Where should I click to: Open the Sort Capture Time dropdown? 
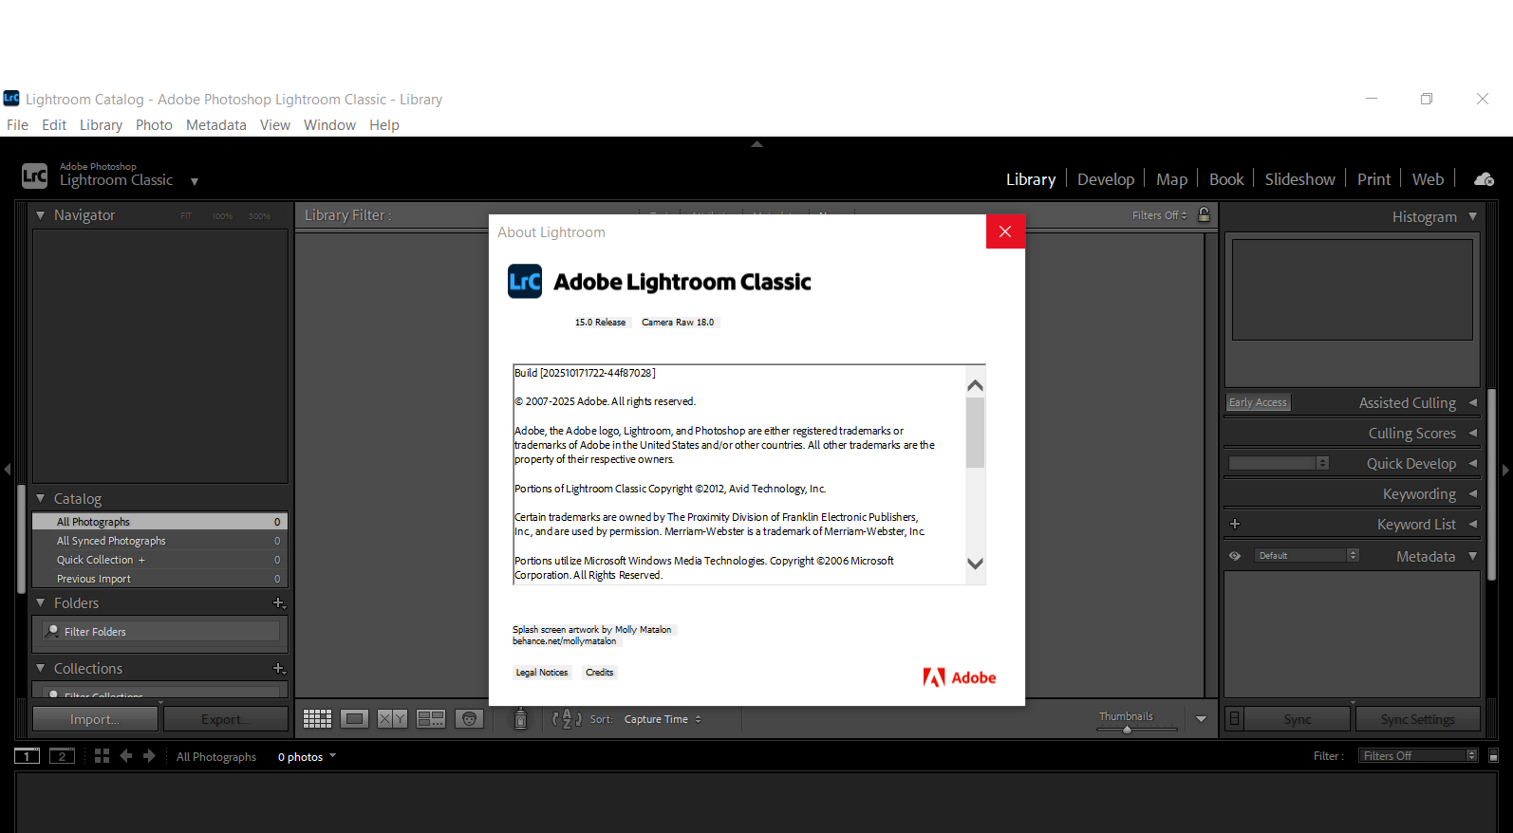[663, 719]
